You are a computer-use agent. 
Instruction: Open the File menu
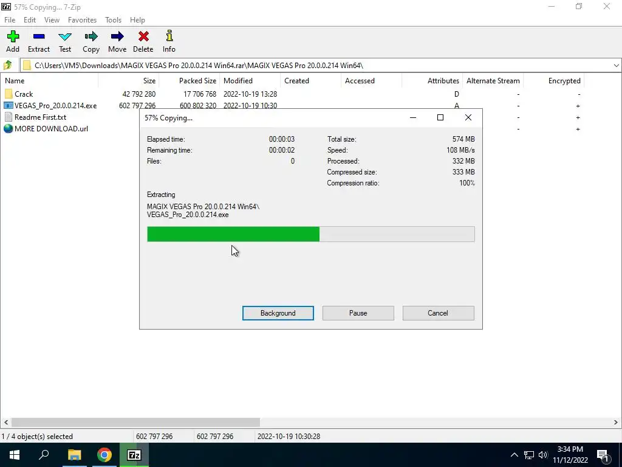pyautogui.click(x=10, y=20)
